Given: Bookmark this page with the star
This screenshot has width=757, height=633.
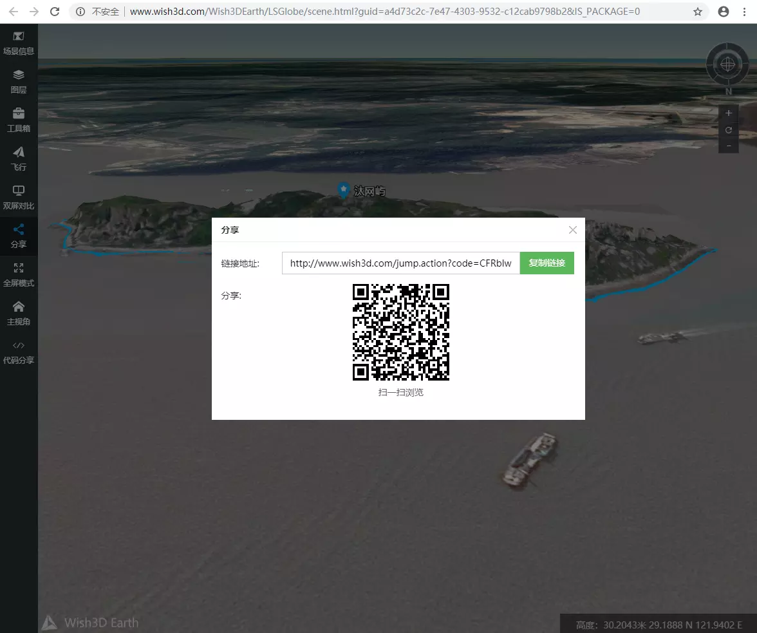Looking at the screenshot, I should click(698, 12).
